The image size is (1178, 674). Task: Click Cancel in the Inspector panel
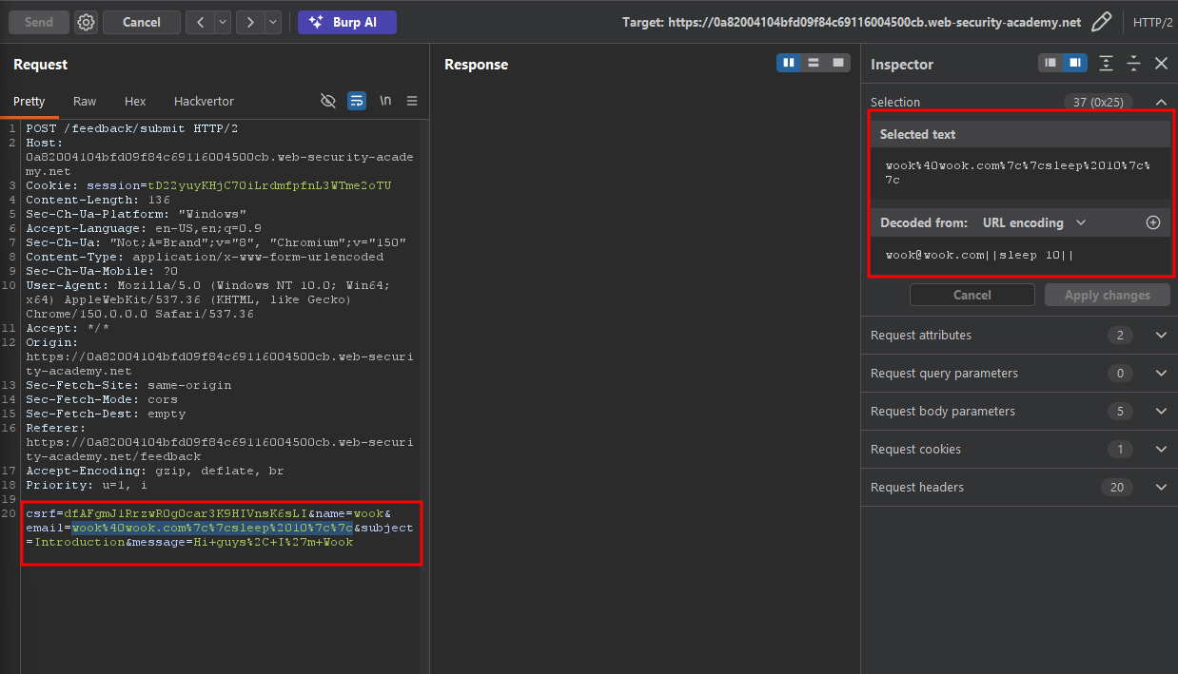(x=972, y=295)
